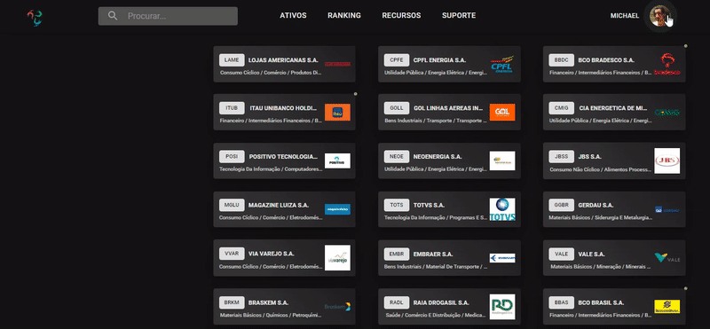The height and width of the screenshot is (329, 710).
Task: Open the ATIVOS menu
Action: (x=293, y=15)
